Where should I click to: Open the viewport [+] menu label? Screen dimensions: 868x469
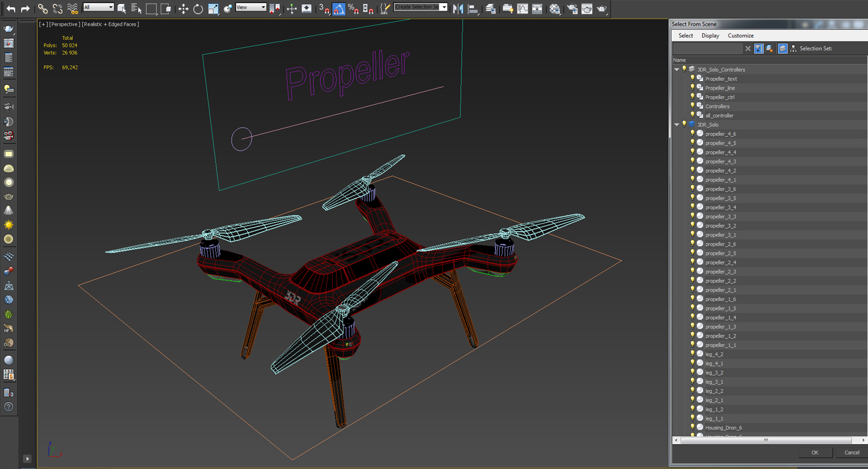click(x=43, y=24)
